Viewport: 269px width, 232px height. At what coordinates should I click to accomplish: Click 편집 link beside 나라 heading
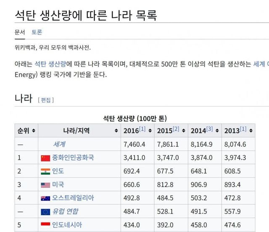point(46,100)
